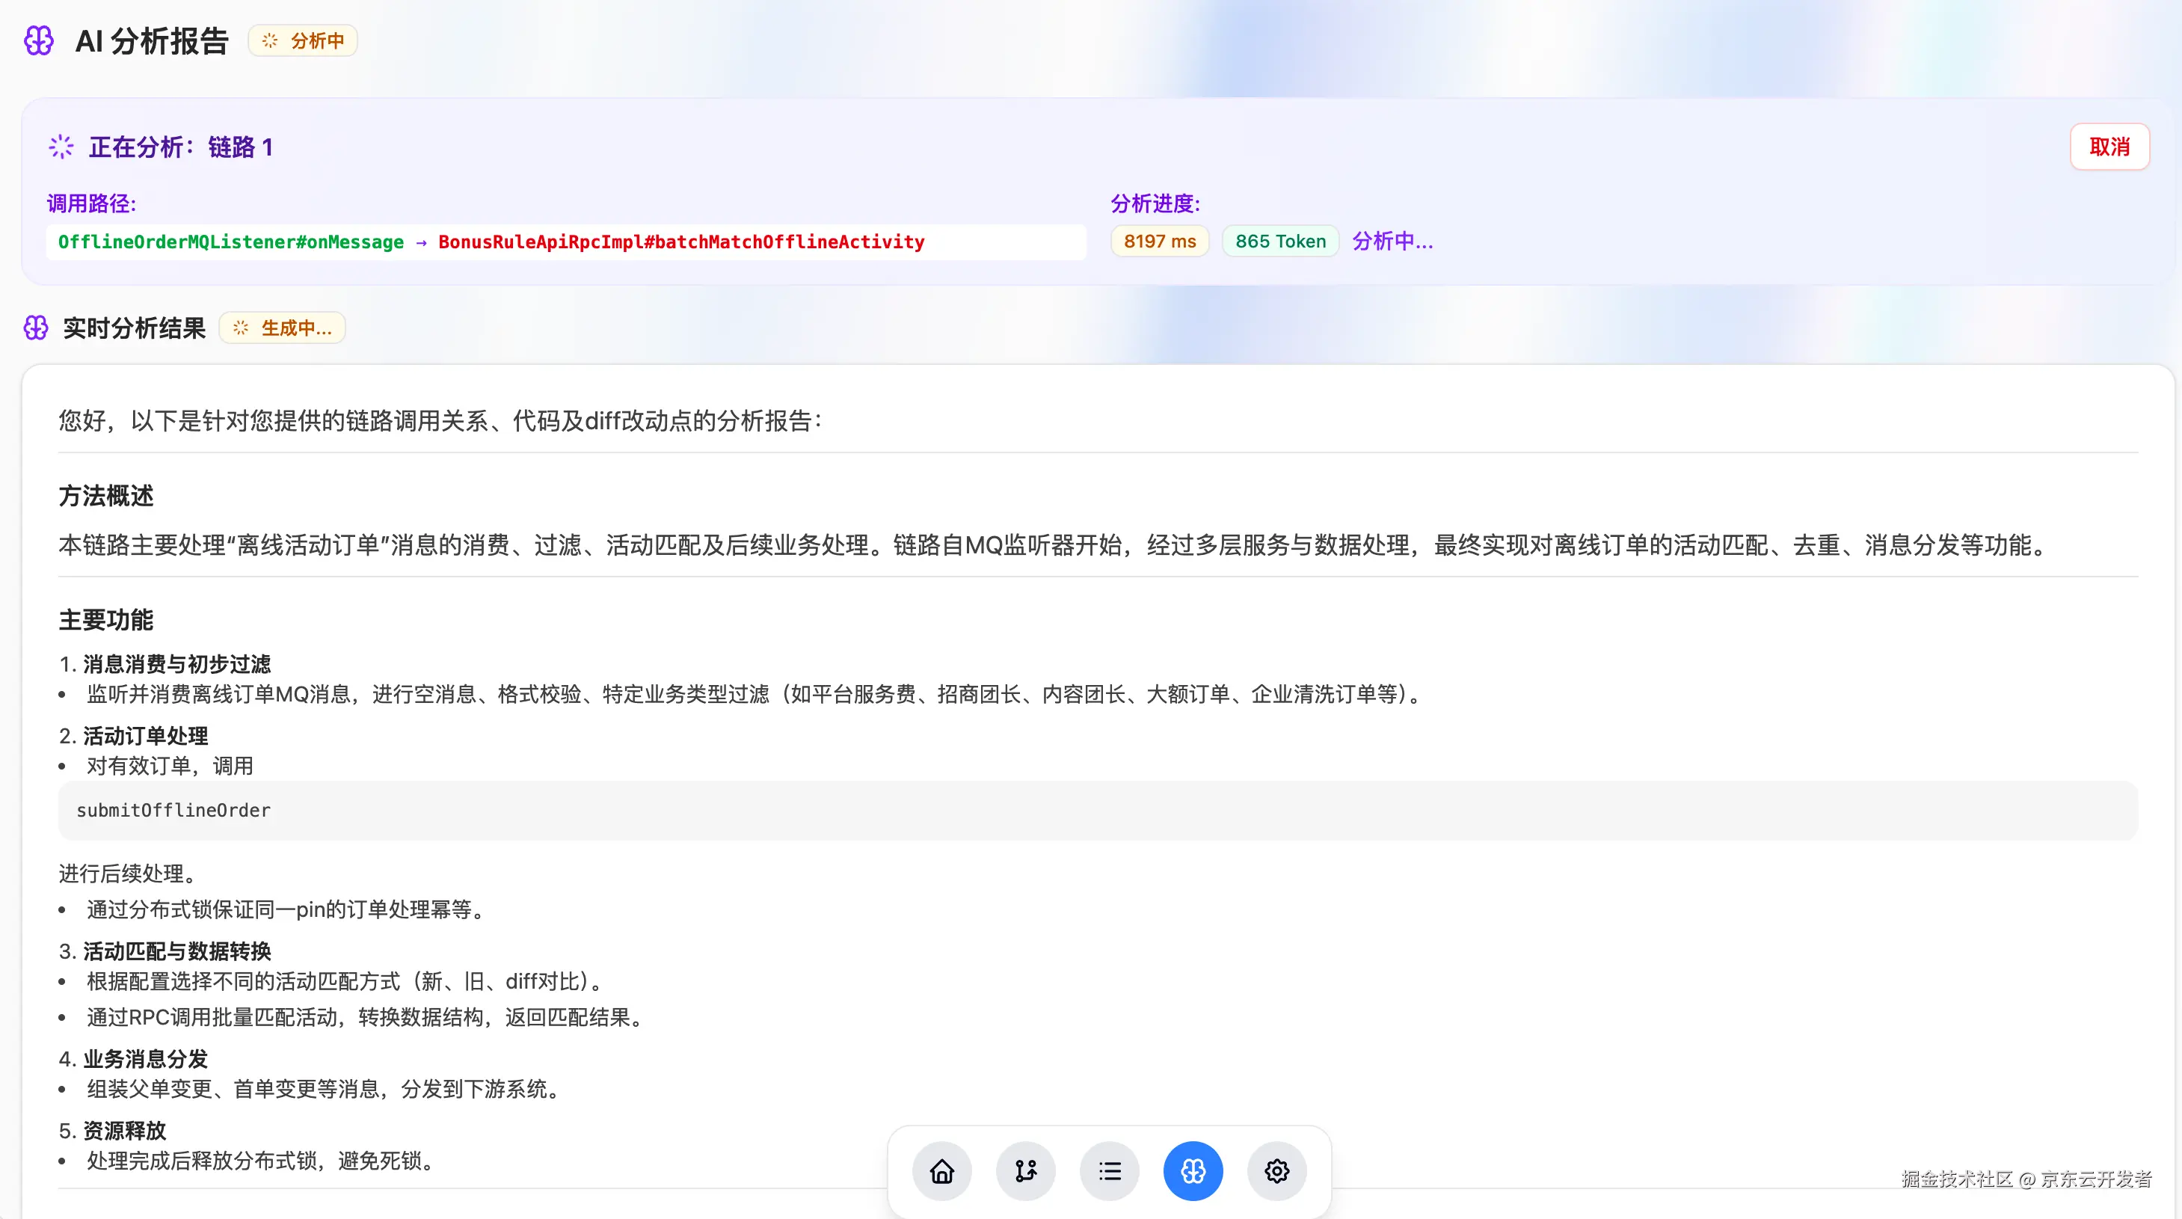This screenshot has width=2182, height=1219.
Task: Click the spinning loader icon in 分析中 badge
Action: click(269, 40)
